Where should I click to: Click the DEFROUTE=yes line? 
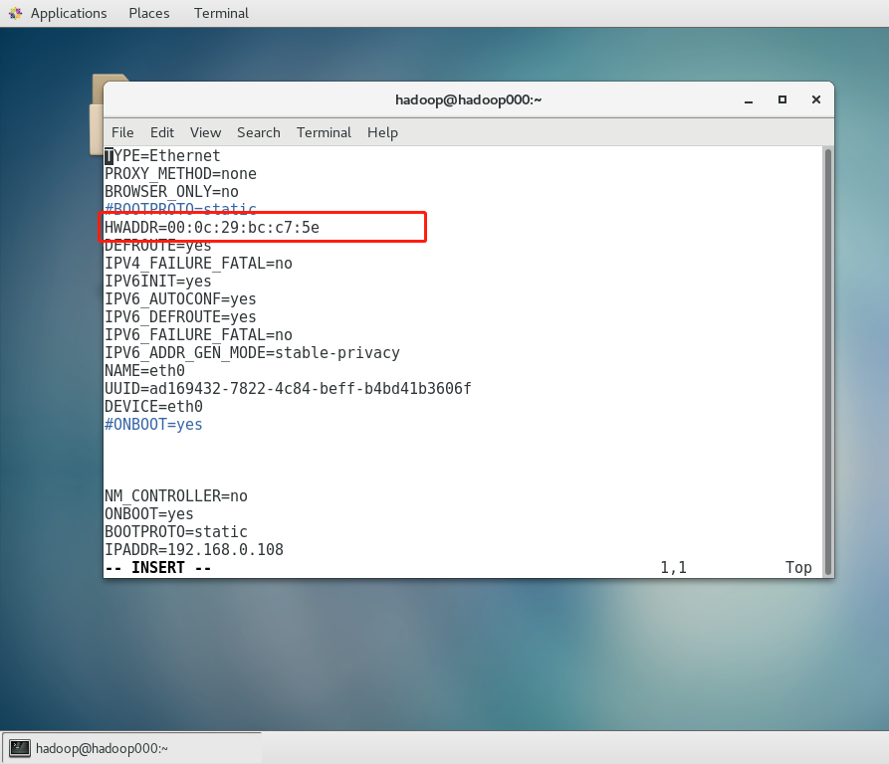[x=157, y=247]
